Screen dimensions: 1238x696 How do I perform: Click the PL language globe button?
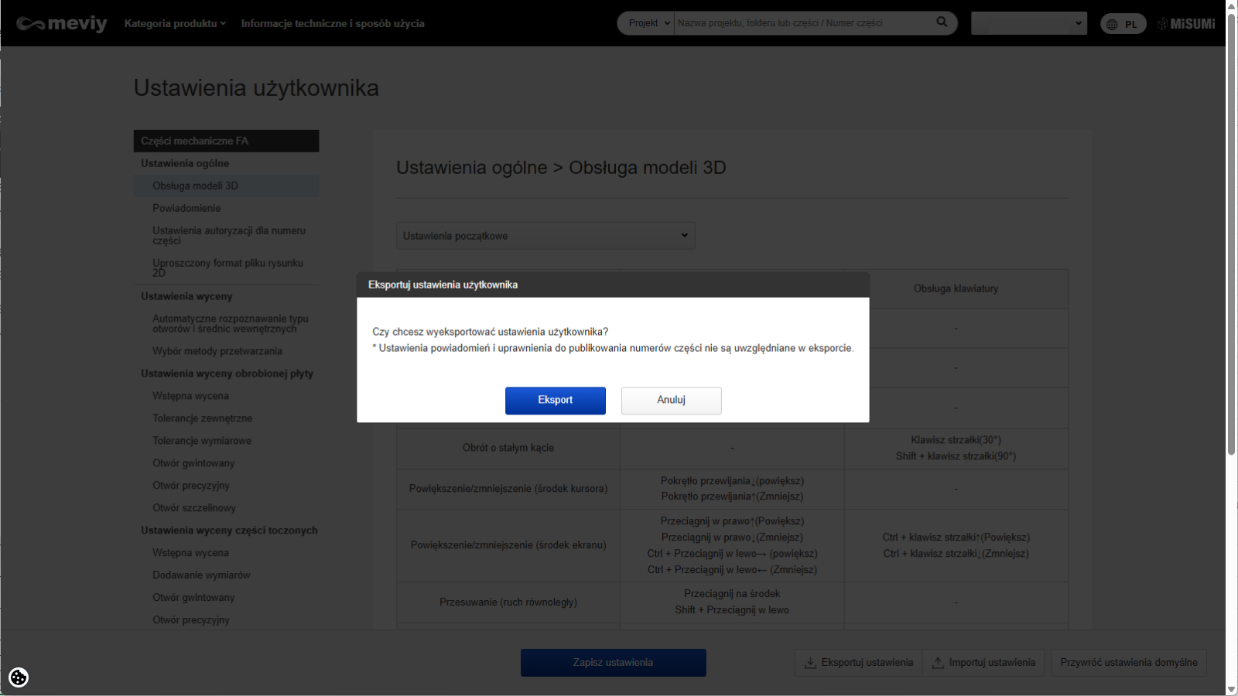click(1123, 24)
